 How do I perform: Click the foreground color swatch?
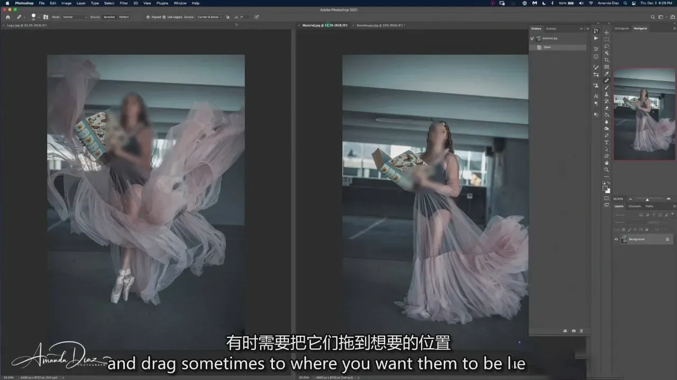[606, 188]
